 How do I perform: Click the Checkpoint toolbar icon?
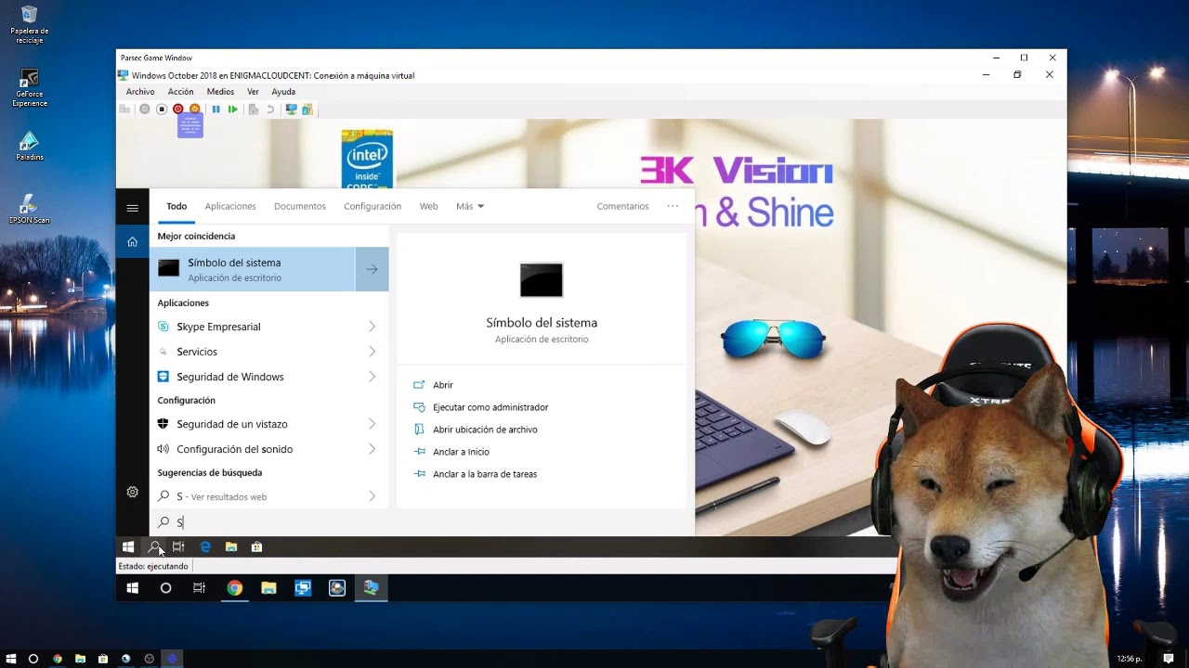pyautogui.click(x=254, y=109)
